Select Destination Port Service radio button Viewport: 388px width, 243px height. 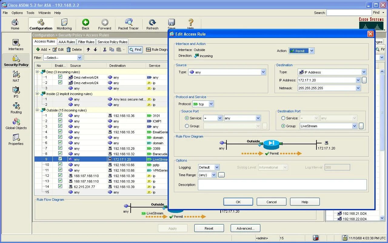pos(283,118)
